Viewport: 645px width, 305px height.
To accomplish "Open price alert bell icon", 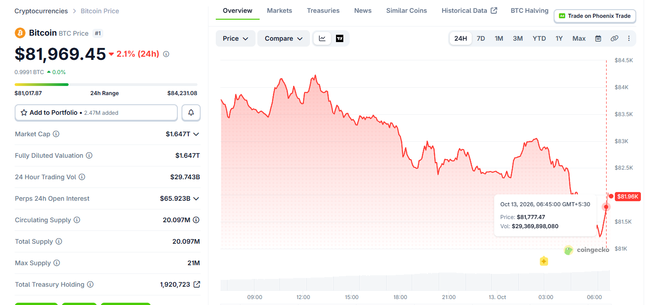I will pos(191,112).
